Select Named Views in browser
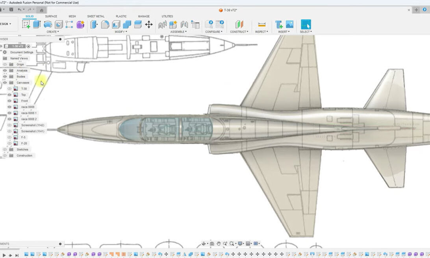430x258 pixels. click(19, 58)
